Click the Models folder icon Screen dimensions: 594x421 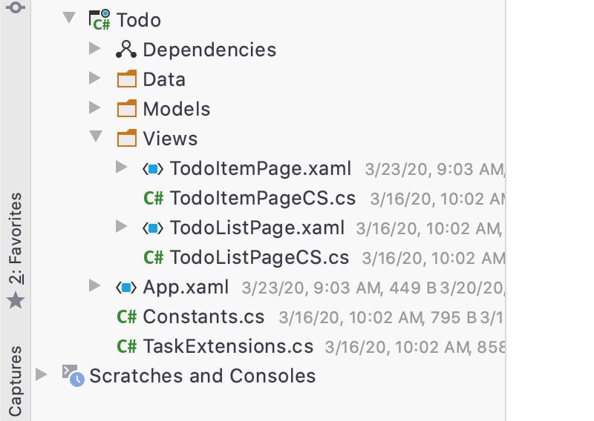coord(126,108)
